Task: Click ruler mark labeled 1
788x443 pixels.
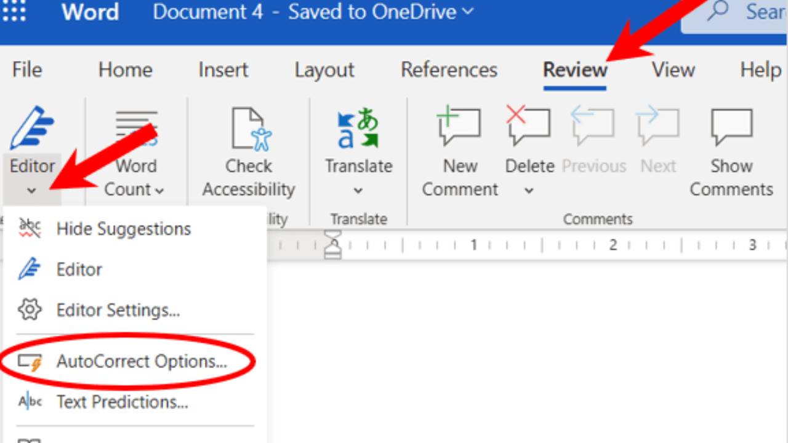Action: pyautogui.click(x=473, y=245)
